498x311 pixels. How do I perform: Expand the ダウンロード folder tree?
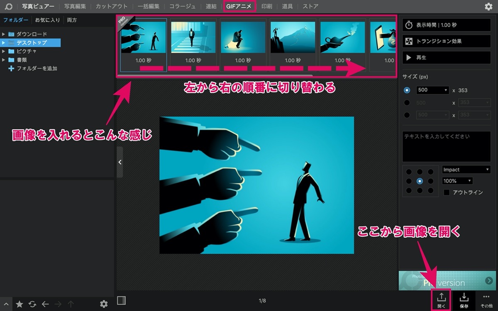coord(3,34)
